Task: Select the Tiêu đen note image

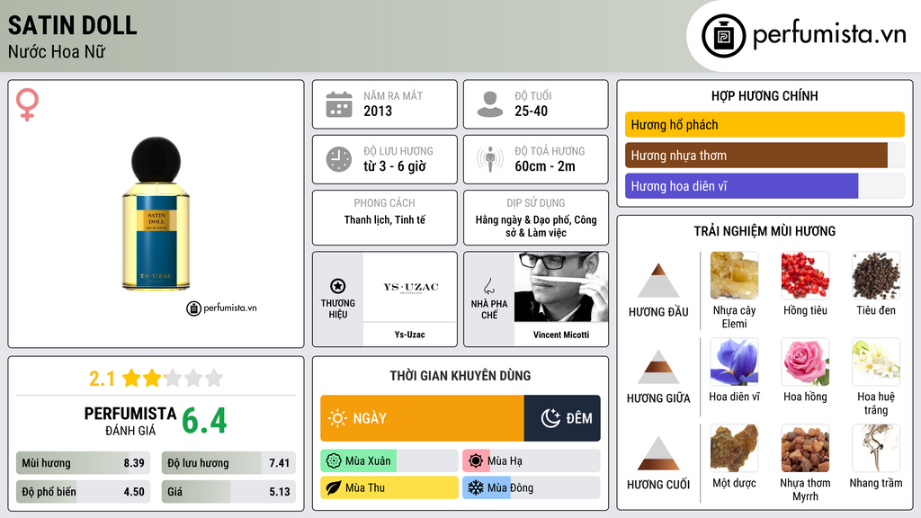Action: click(876, 275)
